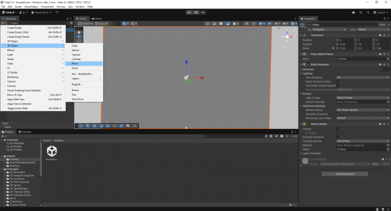391x211 pixels.
Task: Choose Plane from 3D Object submenu
Action: pyautogui.click(x=84, y=64)
